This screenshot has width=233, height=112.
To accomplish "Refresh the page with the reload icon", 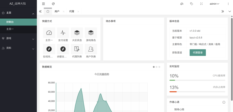I will (53, 4).
